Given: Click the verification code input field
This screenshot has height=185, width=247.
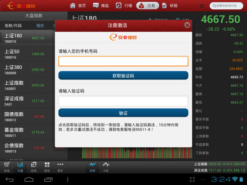Looking at the screenshot, I should click(x=123, y=101).
